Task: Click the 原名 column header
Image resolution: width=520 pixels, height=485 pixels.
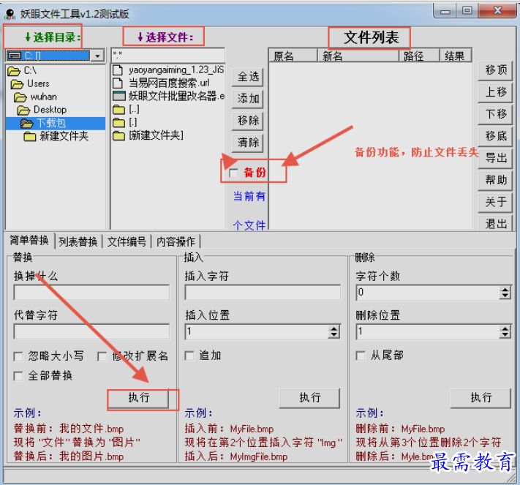Action: click(x=293, y=56)
